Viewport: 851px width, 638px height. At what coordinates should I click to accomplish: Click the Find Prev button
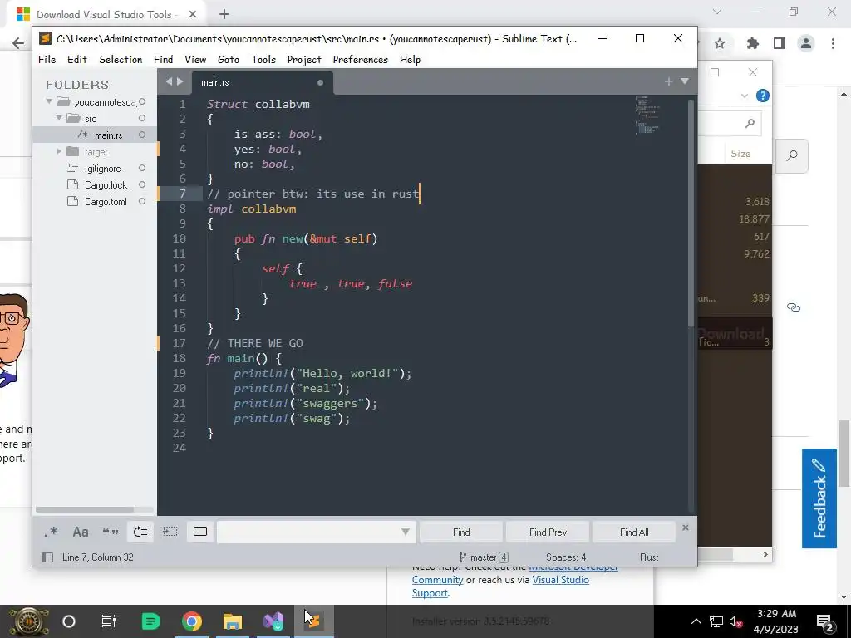pyautogui.click(x=548, y=532)
